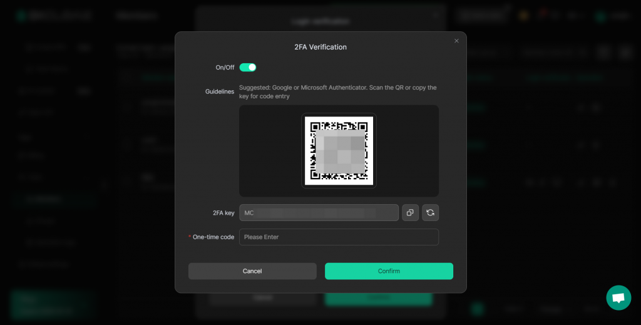Click the gold coin icon in header
This screenshot has width=641, height=325.
point(524,16)
